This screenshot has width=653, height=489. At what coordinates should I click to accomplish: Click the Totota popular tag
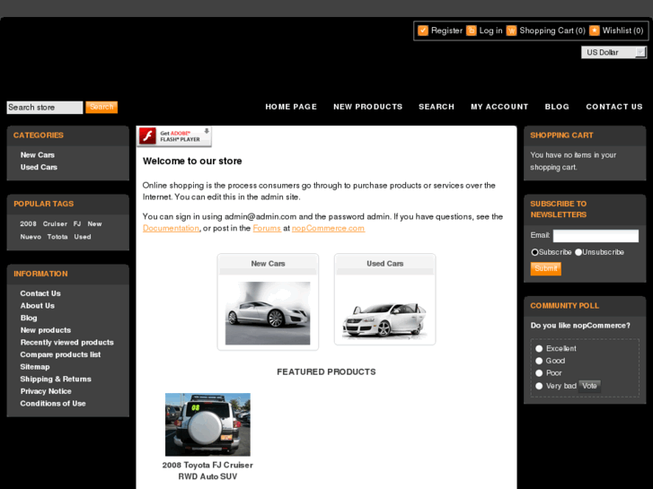(x=57, y=237)
